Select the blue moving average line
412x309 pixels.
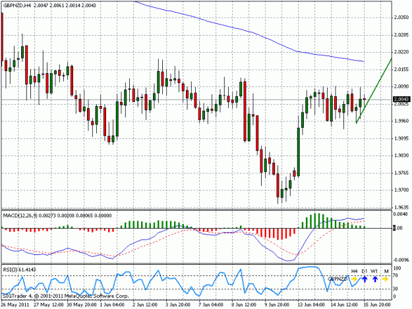click(250, 32)
